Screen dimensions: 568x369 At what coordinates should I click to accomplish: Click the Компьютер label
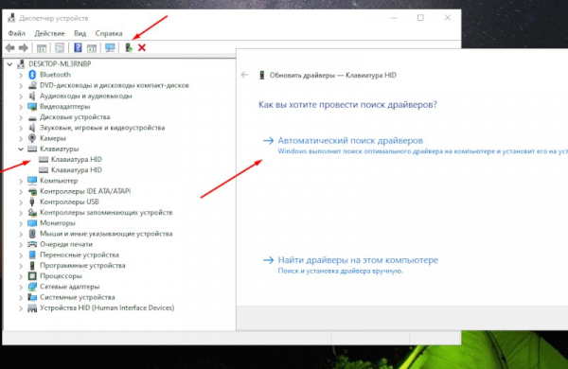tap(59, 181)
